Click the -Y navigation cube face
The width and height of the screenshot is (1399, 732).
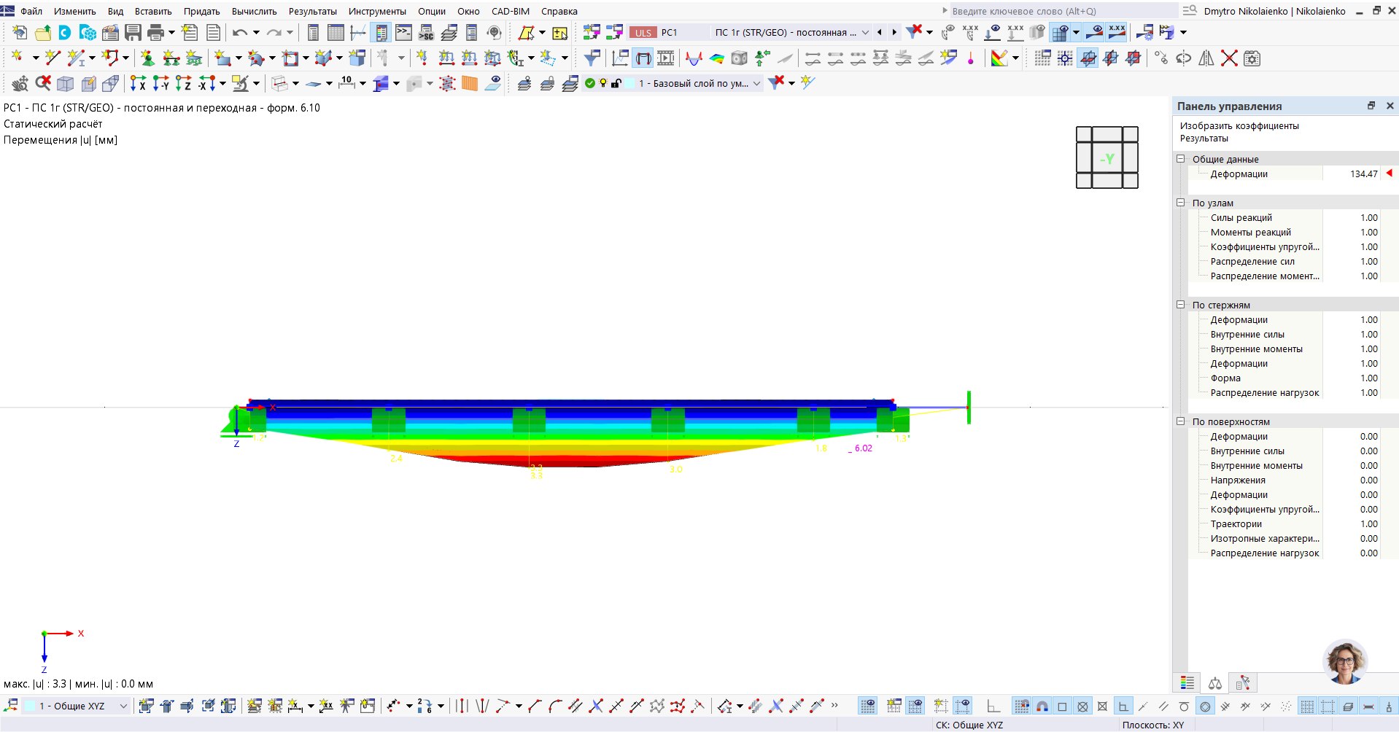pyautogui.click(x=1107, y=158)
